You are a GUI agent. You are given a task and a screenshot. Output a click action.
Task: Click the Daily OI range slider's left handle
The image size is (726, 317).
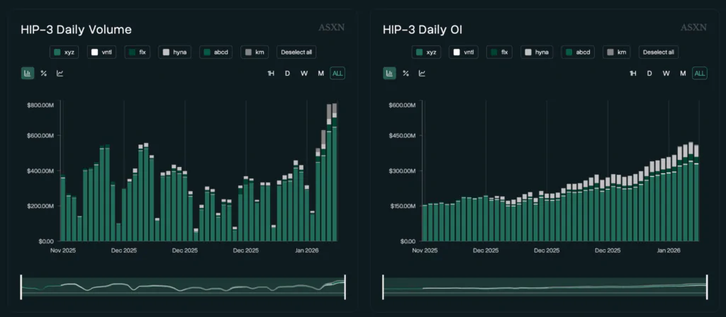coord(384,285)
